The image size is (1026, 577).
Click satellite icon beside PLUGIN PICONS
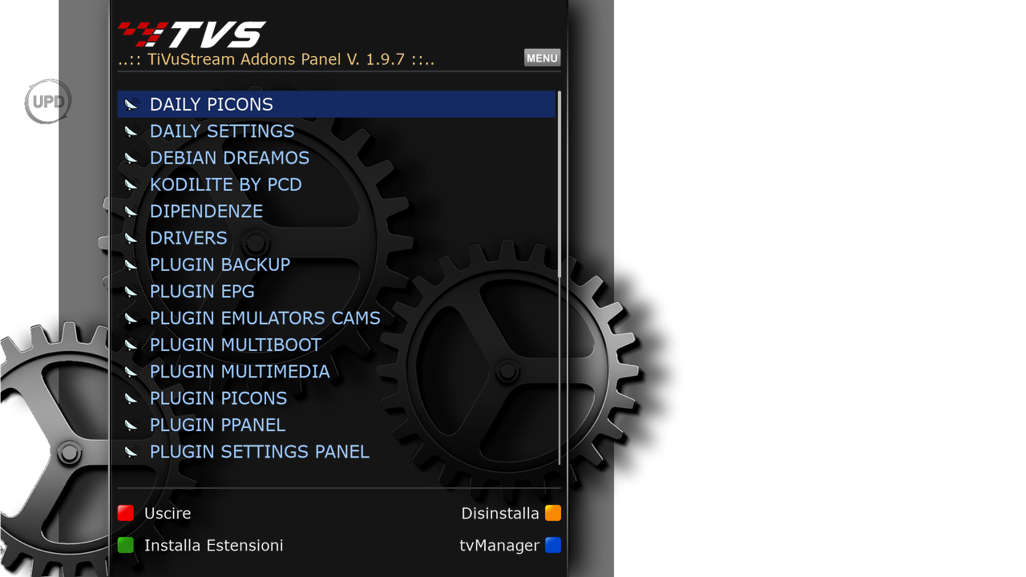(131, 398)
